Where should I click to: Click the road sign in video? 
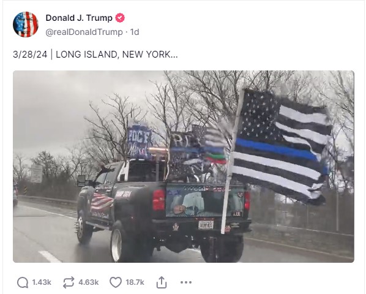coord(37,174)
